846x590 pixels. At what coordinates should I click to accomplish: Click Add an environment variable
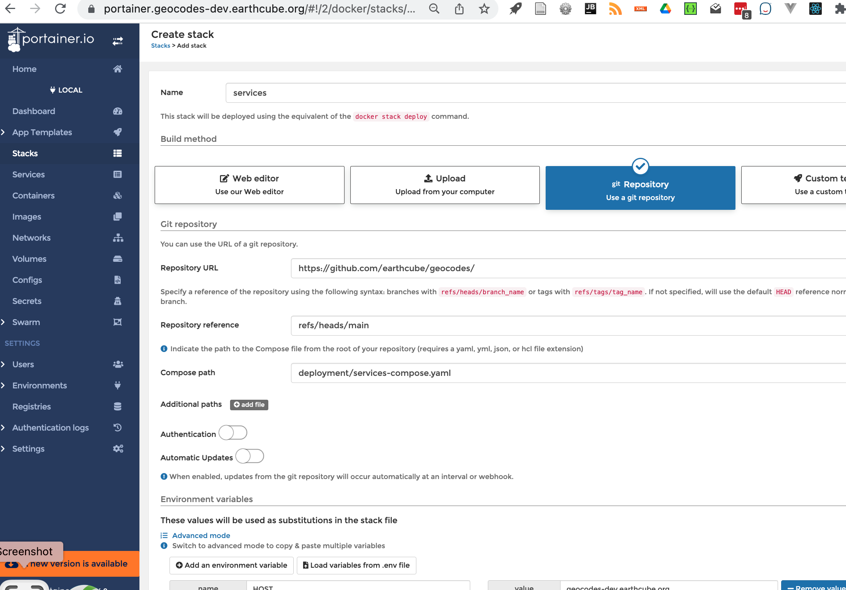pos(232,565)
